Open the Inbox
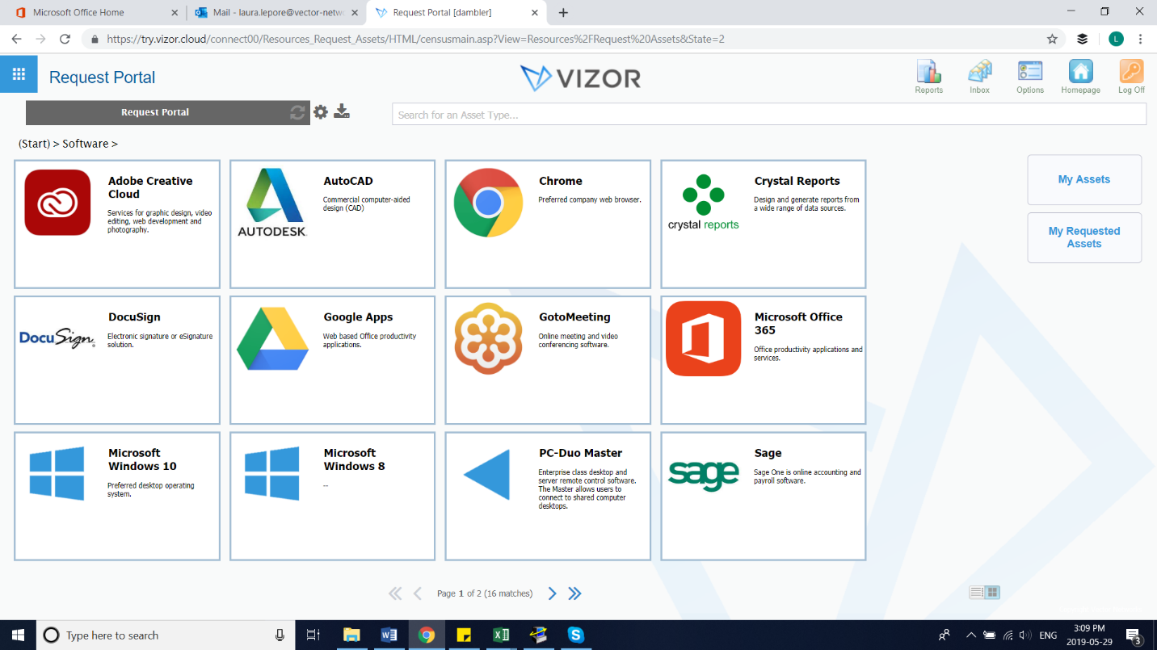Viewport: 1157px width, 650px height. [978, 77]
